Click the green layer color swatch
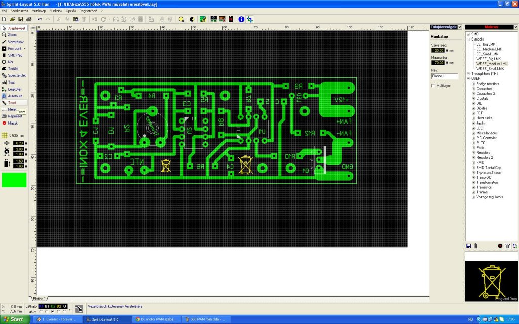The height and width of the screenshot is (324, 519). (14, 180)
